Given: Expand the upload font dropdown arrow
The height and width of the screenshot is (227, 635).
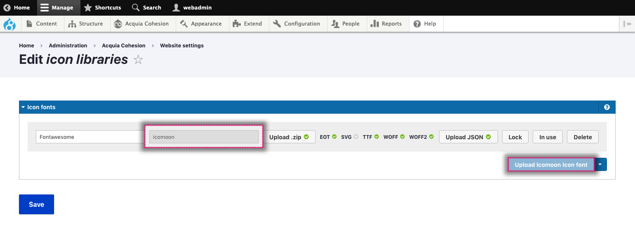Looking at the screenshot, I should click(600, 164).
